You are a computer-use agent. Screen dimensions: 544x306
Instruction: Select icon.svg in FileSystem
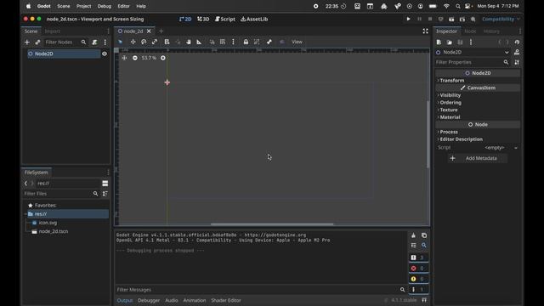48,223
